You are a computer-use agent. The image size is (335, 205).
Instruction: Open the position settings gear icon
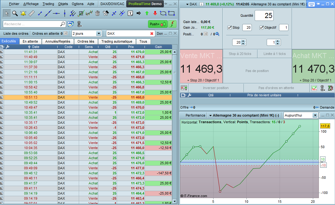click(217, 34)
